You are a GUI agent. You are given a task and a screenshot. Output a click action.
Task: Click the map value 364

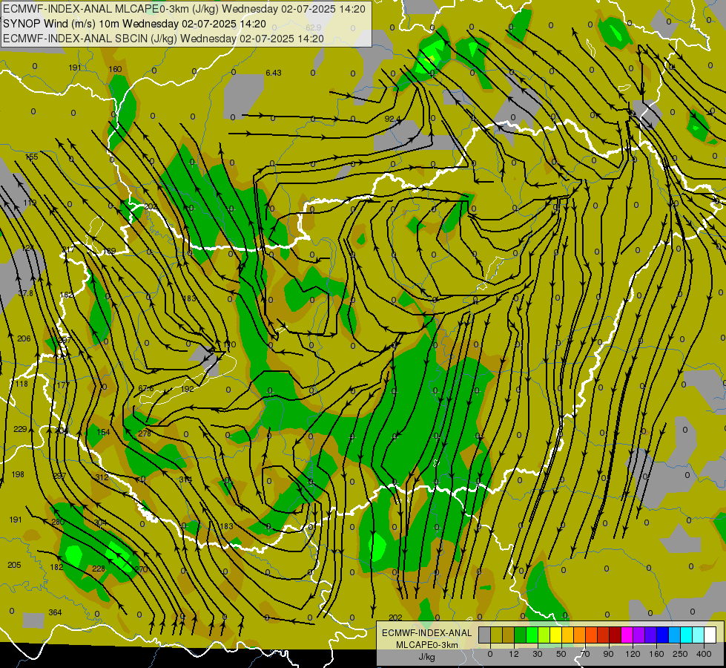[x=55, y=612]
